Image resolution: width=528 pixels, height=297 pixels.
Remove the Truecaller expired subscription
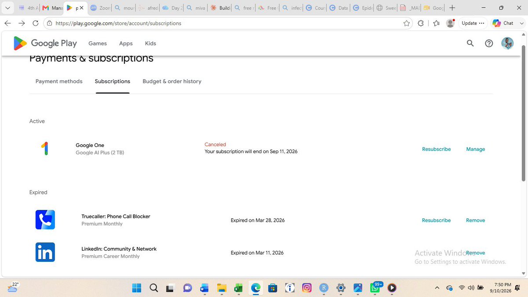coord(476,220)
